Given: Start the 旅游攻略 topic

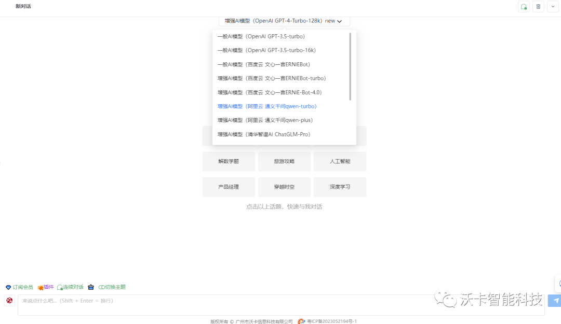Looking at the screenshot, I should pos(284,161).
